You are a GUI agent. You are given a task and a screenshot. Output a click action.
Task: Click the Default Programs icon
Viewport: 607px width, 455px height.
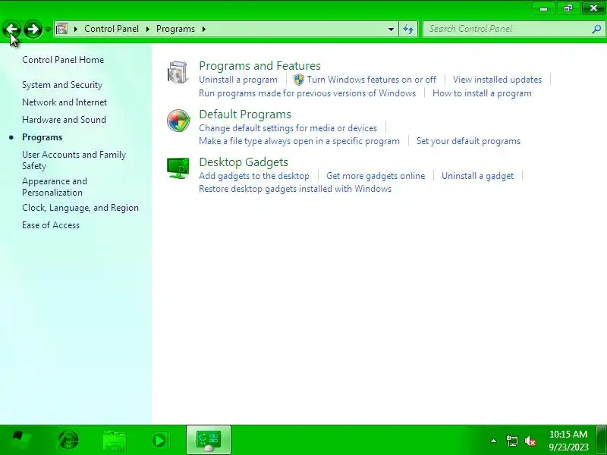[178, 121]
